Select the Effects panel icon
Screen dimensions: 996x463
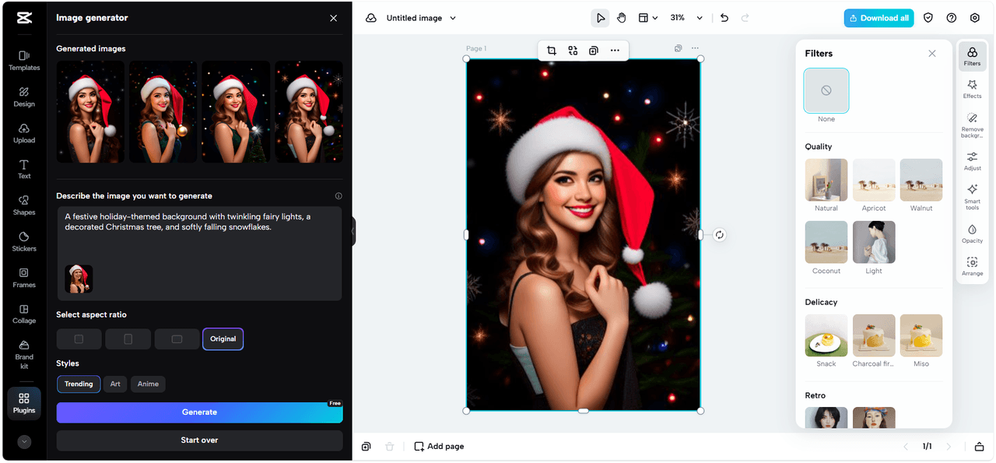click(x=972, y=88)
